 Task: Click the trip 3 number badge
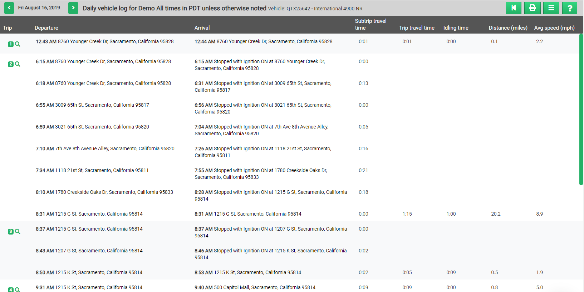(11, 232)
